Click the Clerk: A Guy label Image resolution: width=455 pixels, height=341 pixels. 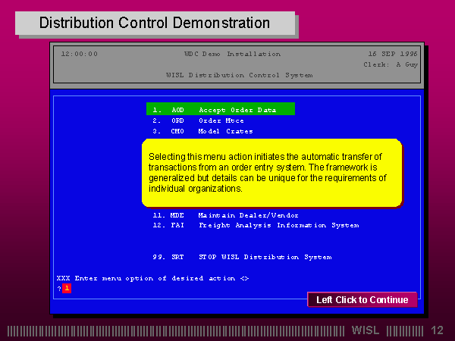391,64
